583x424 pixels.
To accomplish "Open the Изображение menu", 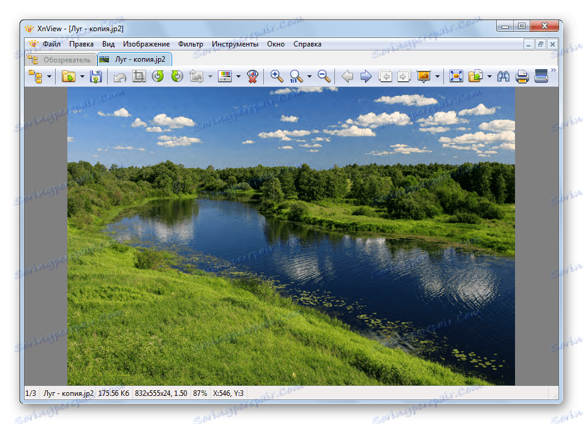I will click(x=146, y=44).
